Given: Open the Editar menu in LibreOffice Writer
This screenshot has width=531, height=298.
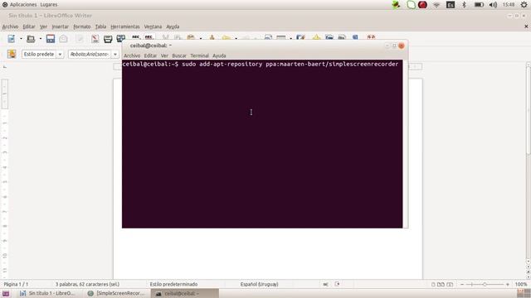Looking at the screenshot, I should click(29, 26).
